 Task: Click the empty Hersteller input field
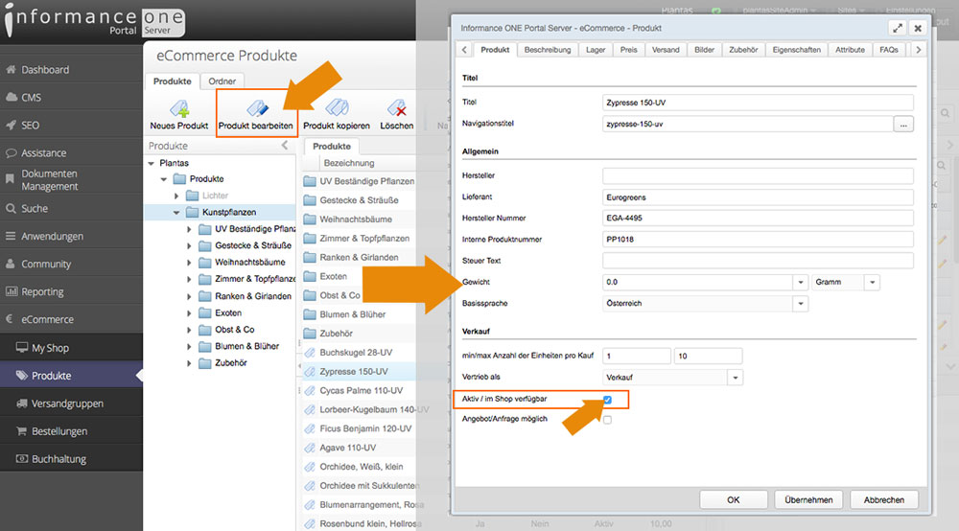(x=758, y=176)
